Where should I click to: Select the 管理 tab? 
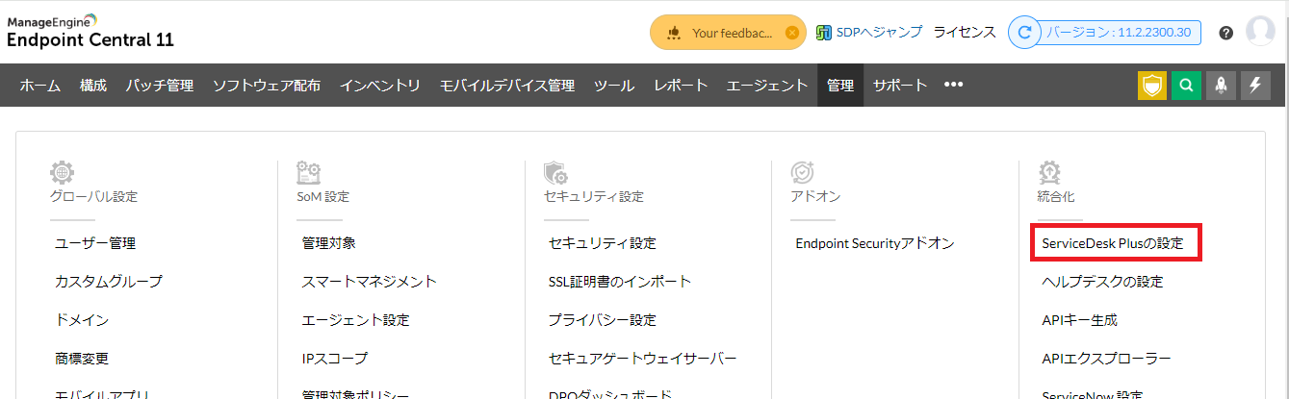pyautogui.click(x=840, y=86)
